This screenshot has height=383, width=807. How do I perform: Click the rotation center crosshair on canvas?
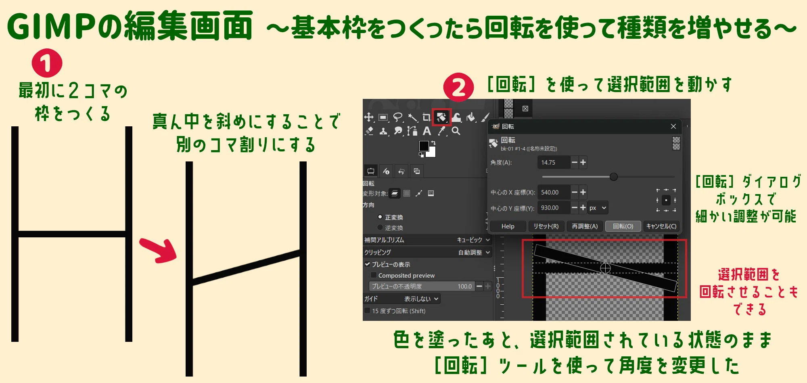(605, 268)
